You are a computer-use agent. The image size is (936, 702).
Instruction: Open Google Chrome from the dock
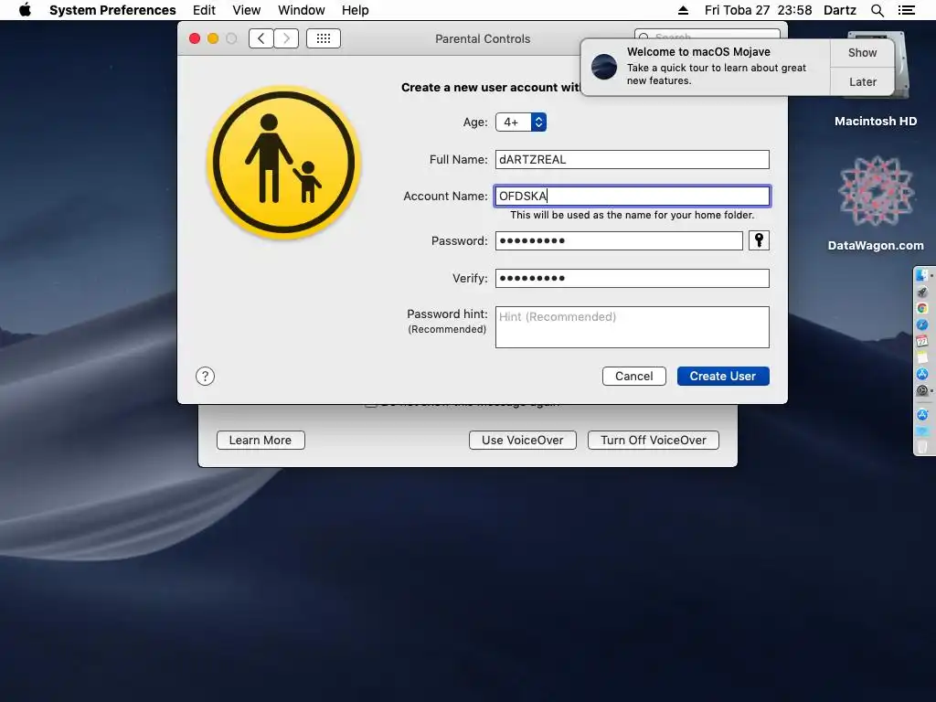coord(922,308)
